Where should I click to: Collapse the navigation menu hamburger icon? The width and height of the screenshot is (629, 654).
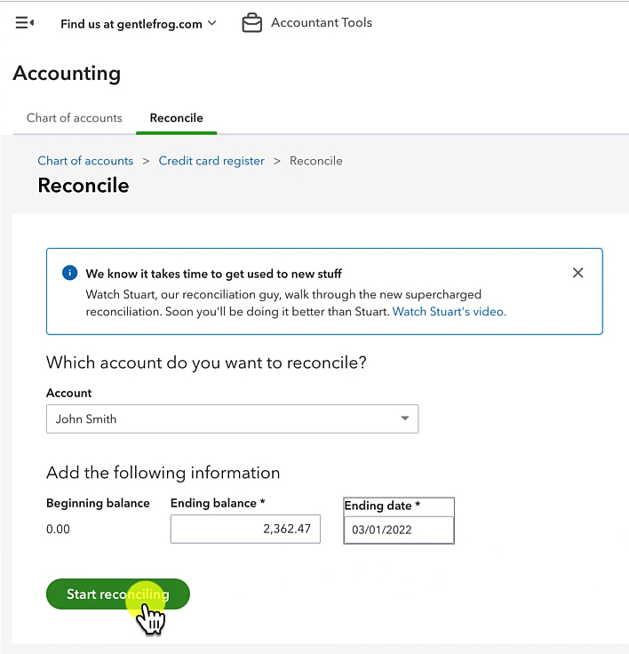tap(25, 22)
